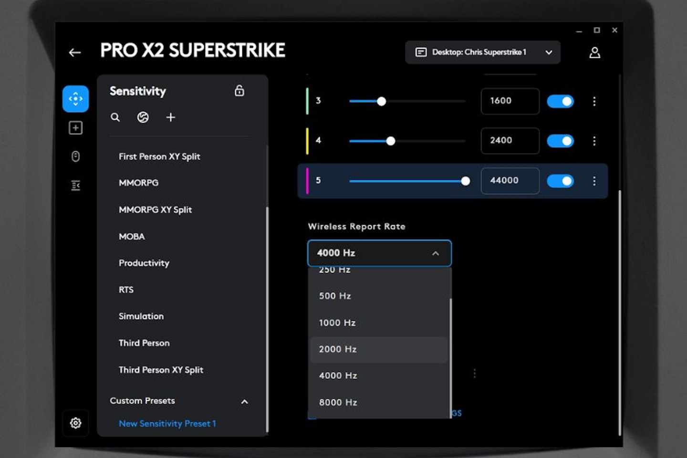
Task: Open the settings gear at bottom left
Action: click(75, 423)
